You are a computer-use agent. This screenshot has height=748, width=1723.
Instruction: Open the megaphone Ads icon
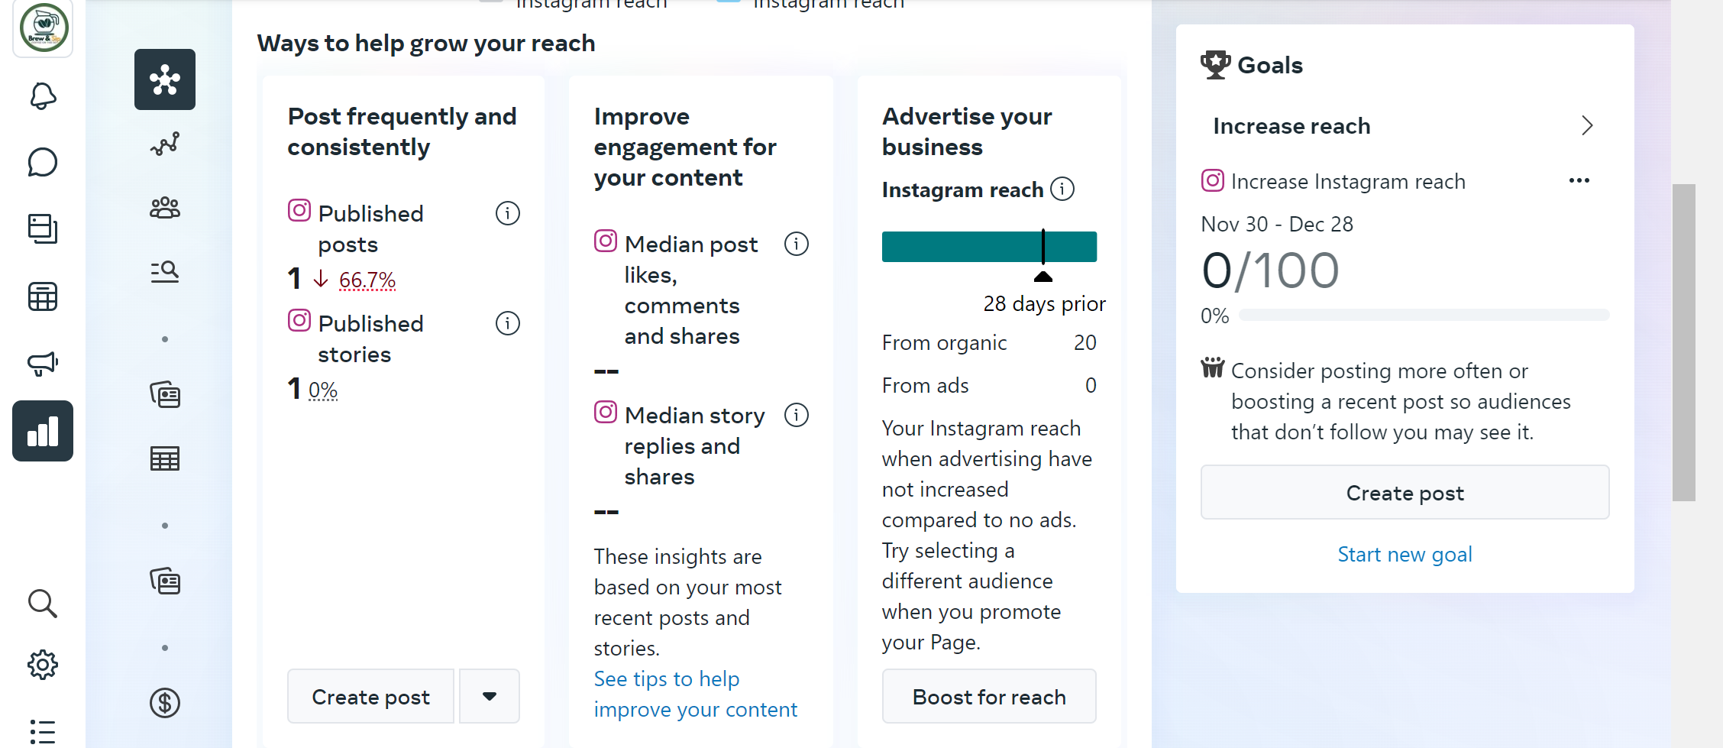[43, 363]
